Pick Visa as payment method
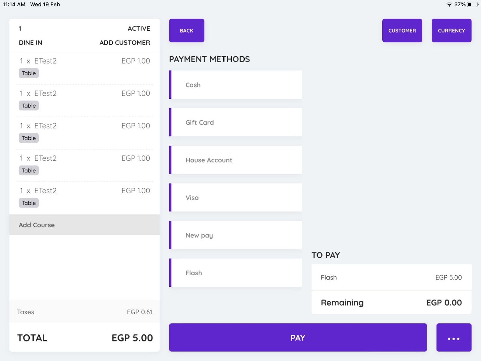The image size is (481, 361). 235,197
